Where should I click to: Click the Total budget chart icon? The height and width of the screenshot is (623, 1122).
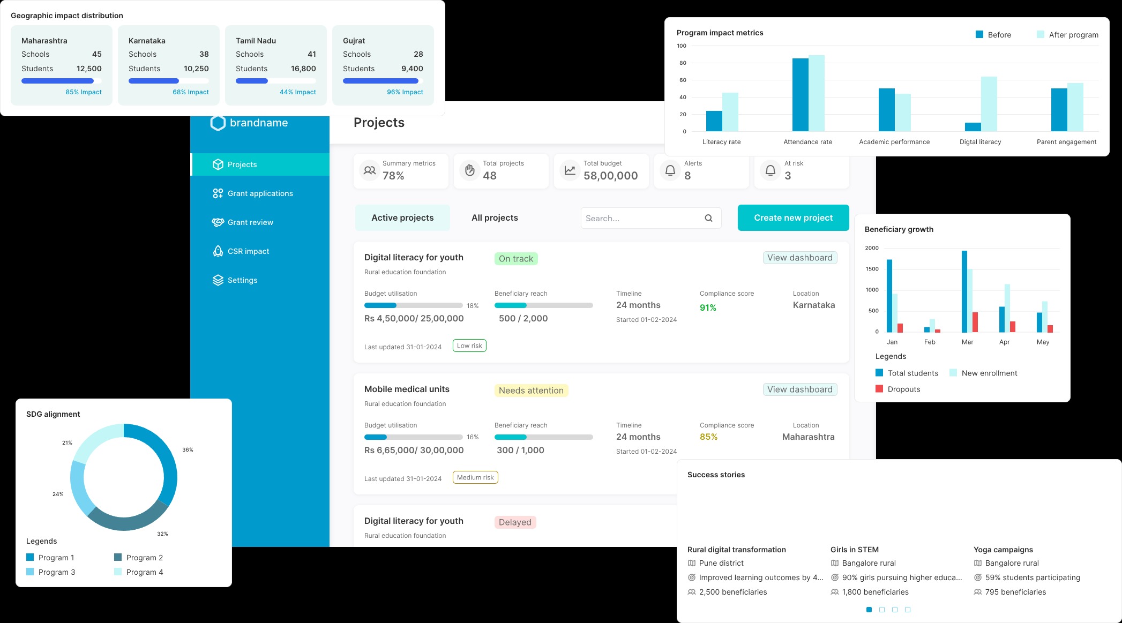570,170
